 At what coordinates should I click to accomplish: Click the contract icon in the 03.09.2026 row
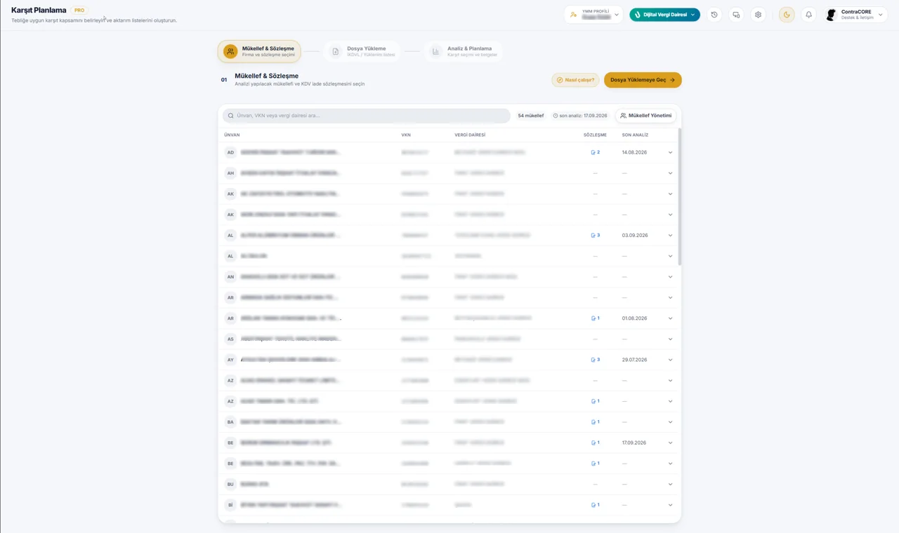(596, 236)
